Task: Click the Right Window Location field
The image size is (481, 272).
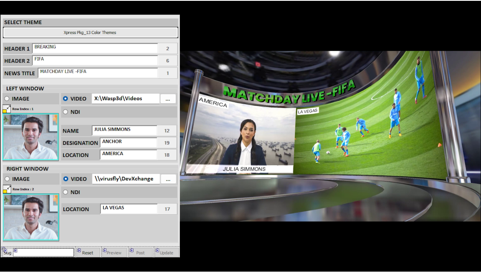Action: pyautogui.click(x=128, y=209)
